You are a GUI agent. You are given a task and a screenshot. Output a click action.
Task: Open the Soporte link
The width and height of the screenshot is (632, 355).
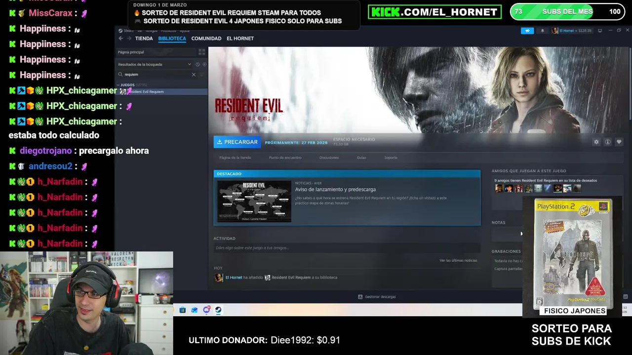tap(391, 158)
